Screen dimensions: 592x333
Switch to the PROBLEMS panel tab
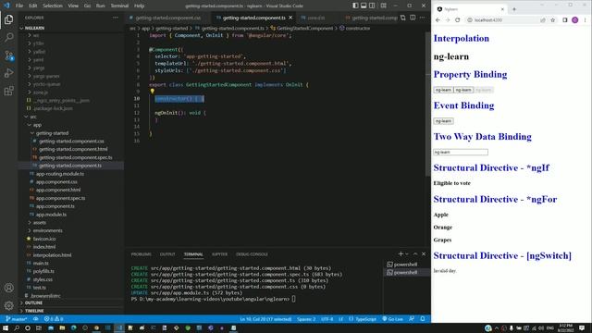(x=141, y=254)
